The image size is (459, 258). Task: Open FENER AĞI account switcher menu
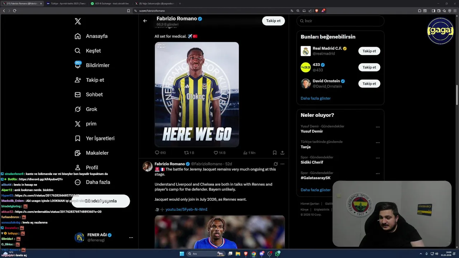point(131,238)
